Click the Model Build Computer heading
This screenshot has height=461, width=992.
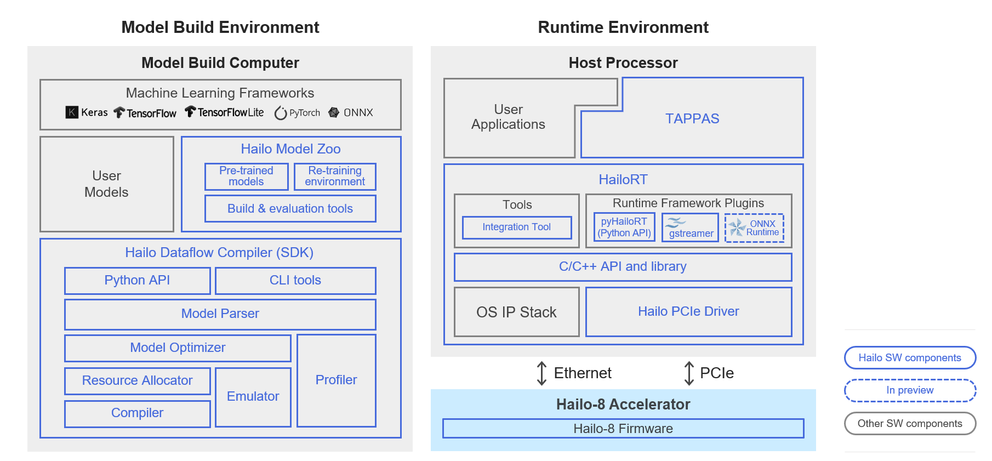[x=220, y=63]
